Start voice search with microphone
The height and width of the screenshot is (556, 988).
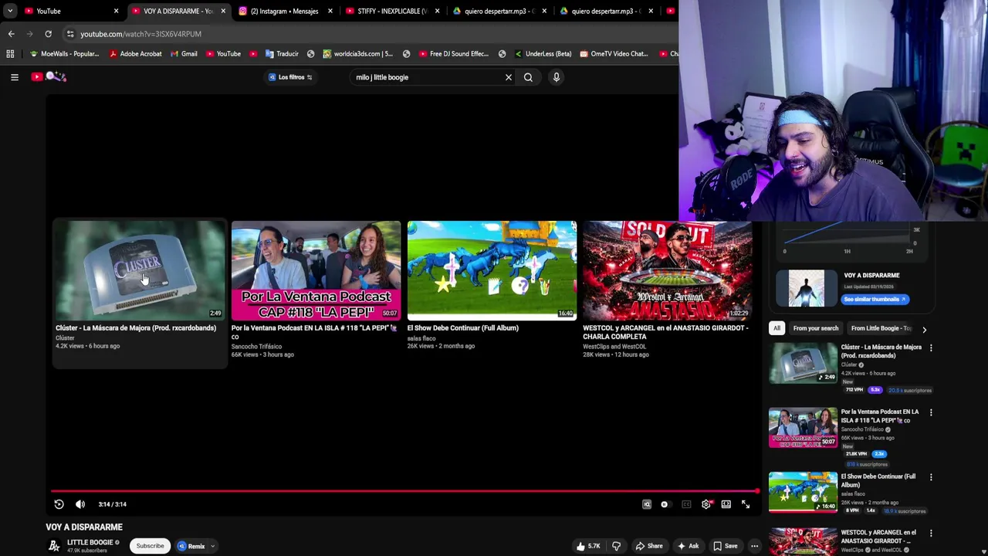pos(556,77)
